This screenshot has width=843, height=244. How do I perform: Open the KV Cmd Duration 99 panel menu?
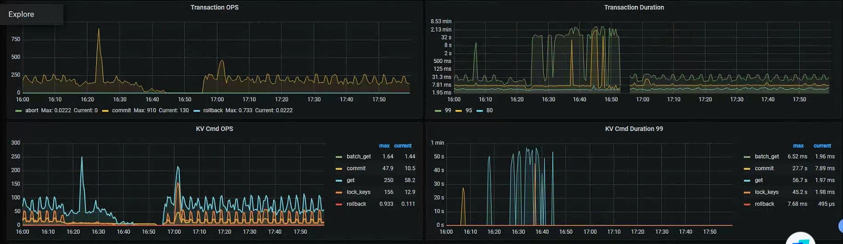pos(634,129)
